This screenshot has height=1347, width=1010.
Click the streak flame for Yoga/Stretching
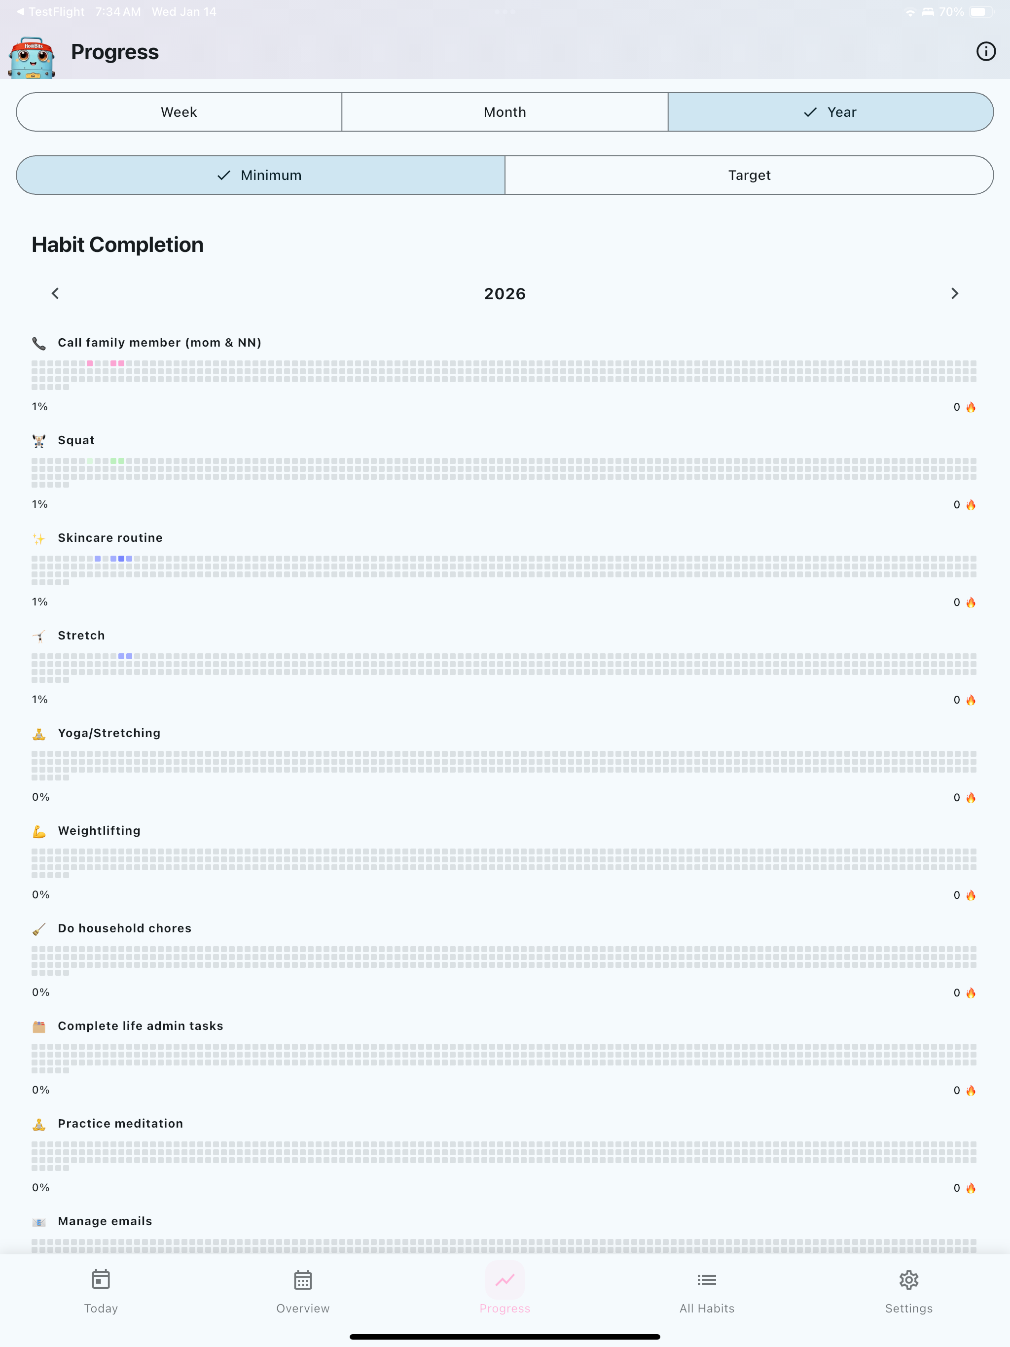point(971,798)
